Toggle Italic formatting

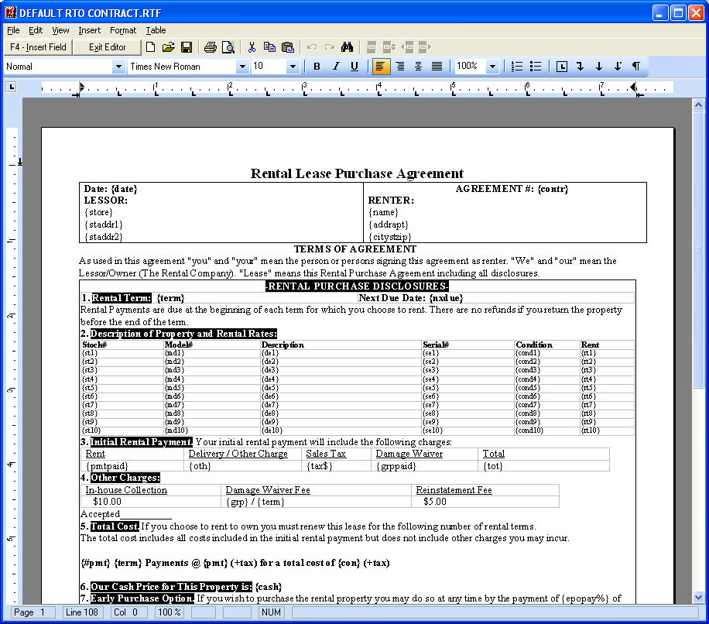(335, 67)
